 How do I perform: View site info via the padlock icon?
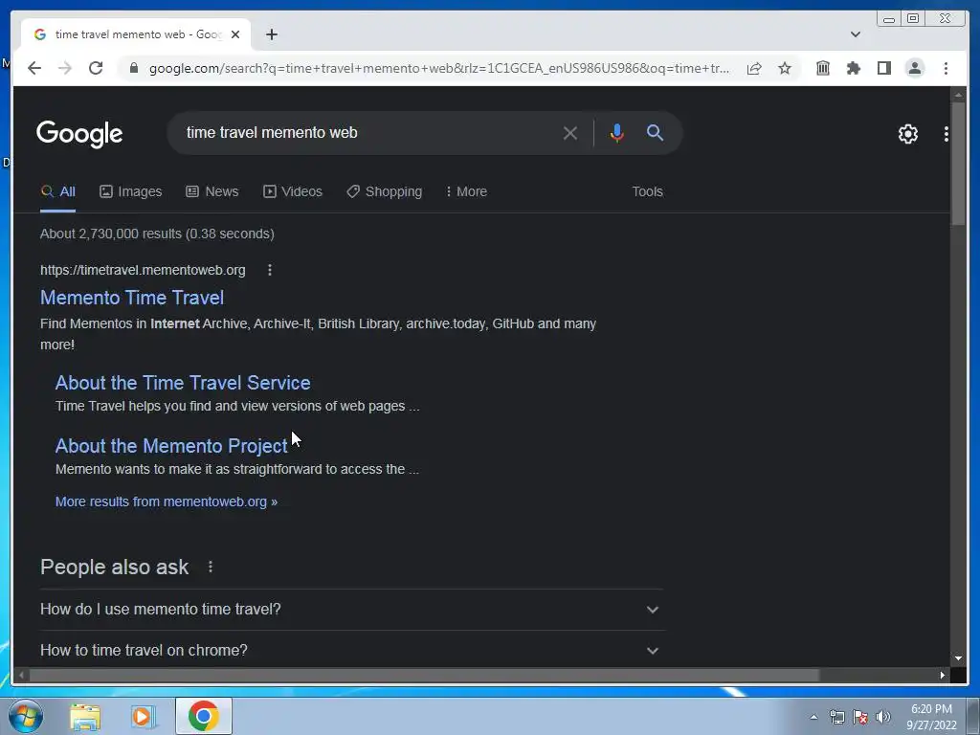pyautogui.click(x=133, y=68)
